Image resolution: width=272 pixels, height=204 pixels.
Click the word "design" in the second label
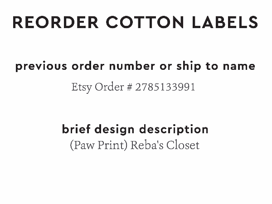tap(115, 129)
